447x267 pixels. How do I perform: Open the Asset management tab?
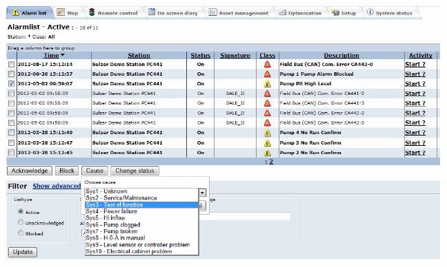pyautogui.click(x=238, y=13)
